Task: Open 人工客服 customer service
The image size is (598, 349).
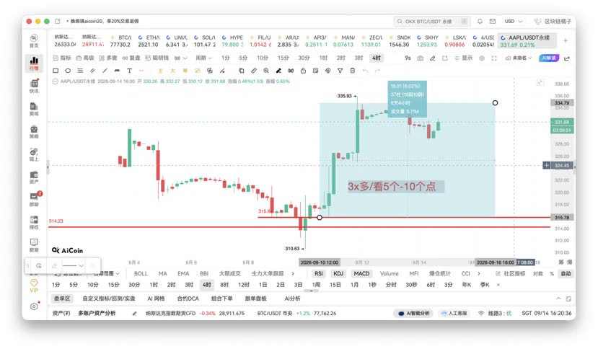Action: click(454, 314)
